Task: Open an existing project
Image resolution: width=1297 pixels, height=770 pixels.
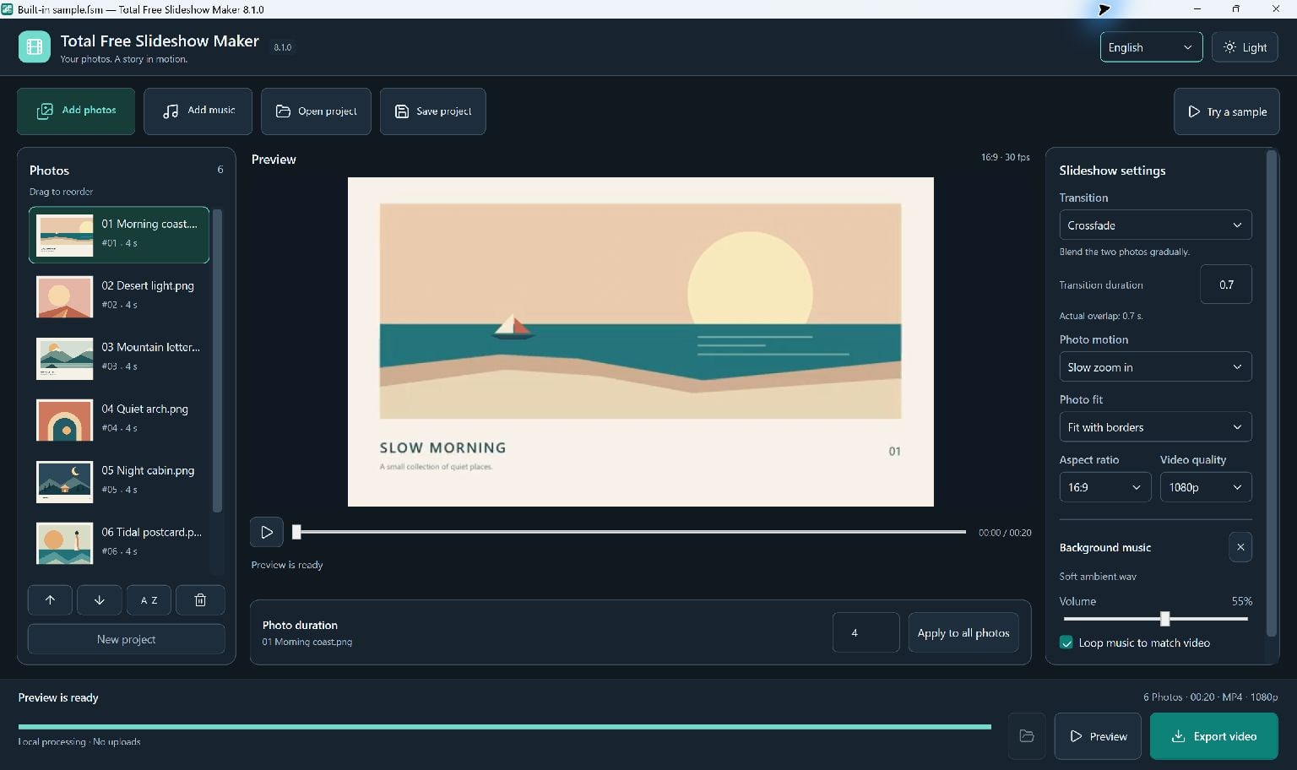Action: (316, 111)
